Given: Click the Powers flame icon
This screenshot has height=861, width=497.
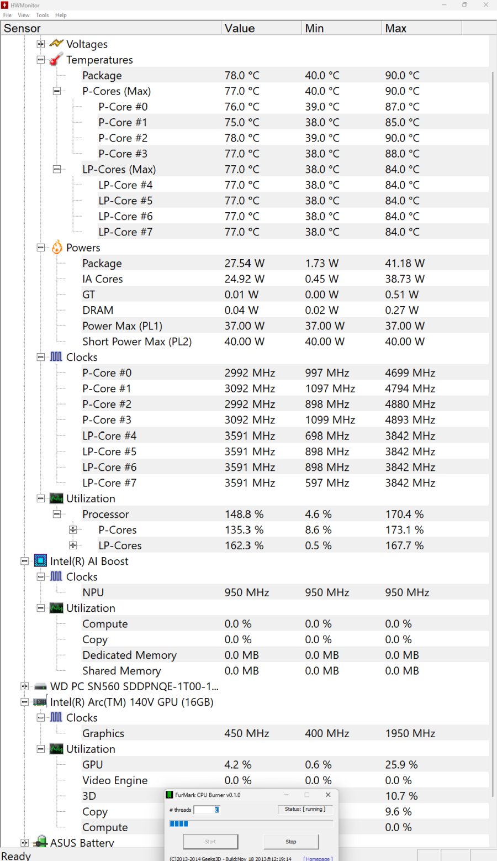Looking at the screenshot, I should click(56, 248).
